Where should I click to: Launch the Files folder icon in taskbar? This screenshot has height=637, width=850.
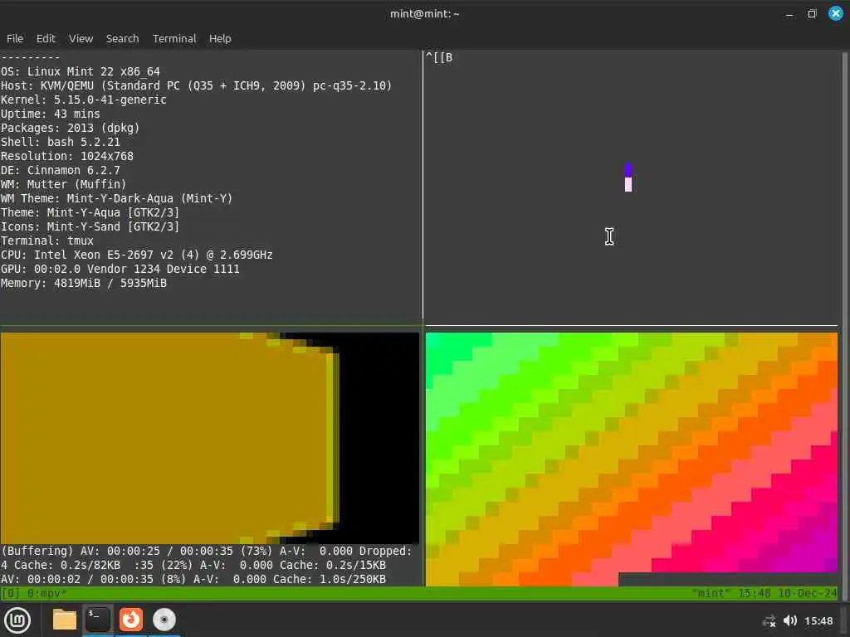pos(64,620)
